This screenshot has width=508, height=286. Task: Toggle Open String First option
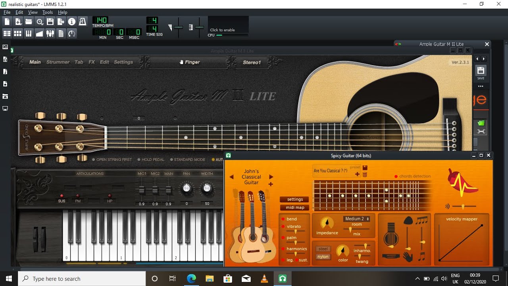click(112, 160)
